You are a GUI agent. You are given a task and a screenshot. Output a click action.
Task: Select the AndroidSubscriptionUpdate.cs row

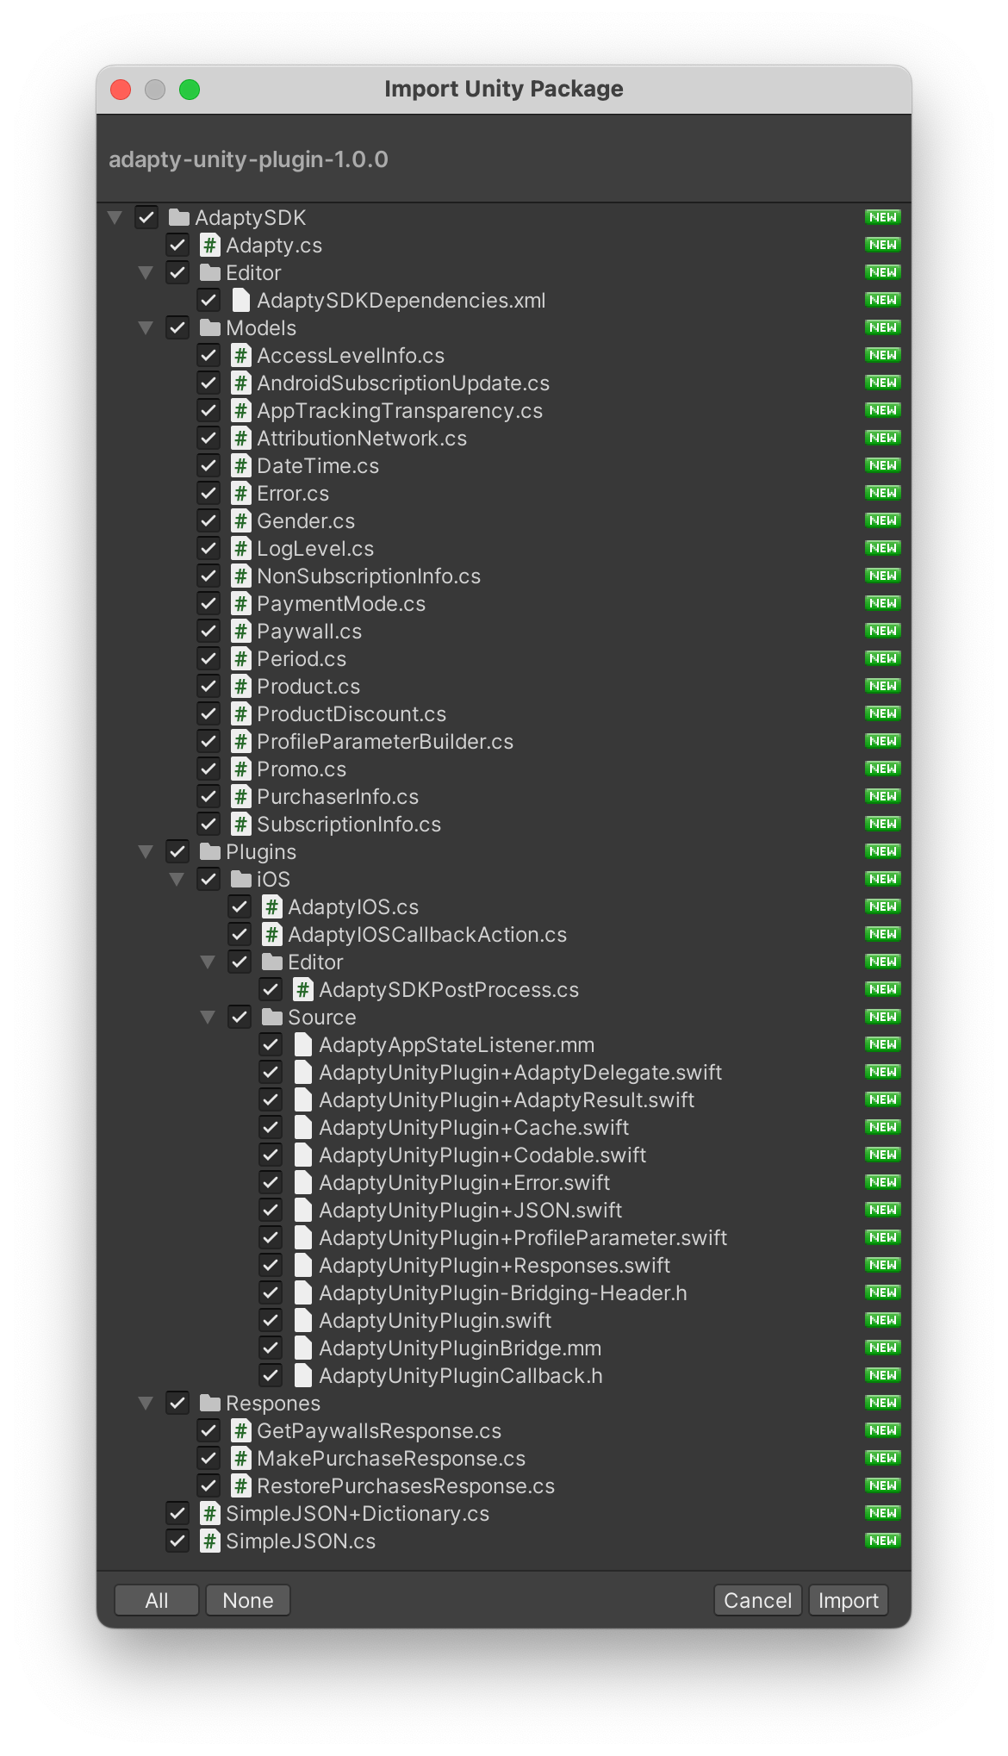(504, 383)
